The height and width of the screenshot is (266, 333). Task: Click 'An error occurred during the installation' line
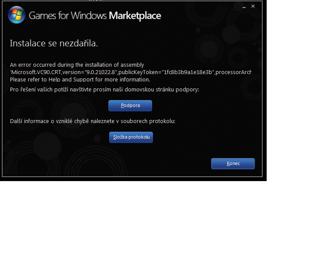click(x=77, y=65)
